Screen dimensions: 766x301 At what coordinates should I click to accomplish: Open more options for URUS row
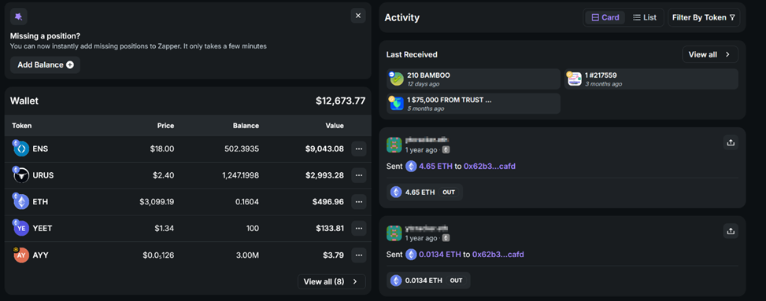[359, 175]
